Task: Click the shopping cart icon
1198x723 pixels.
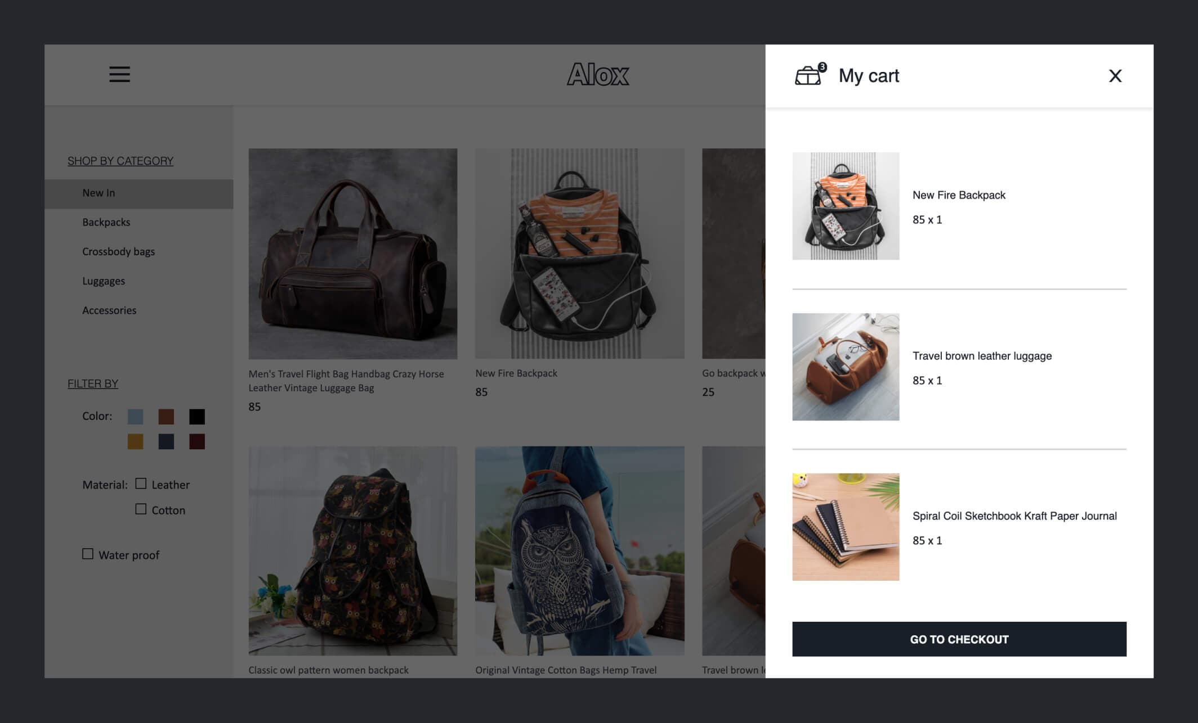Action: pyautogui.click(x=807, y=74)
